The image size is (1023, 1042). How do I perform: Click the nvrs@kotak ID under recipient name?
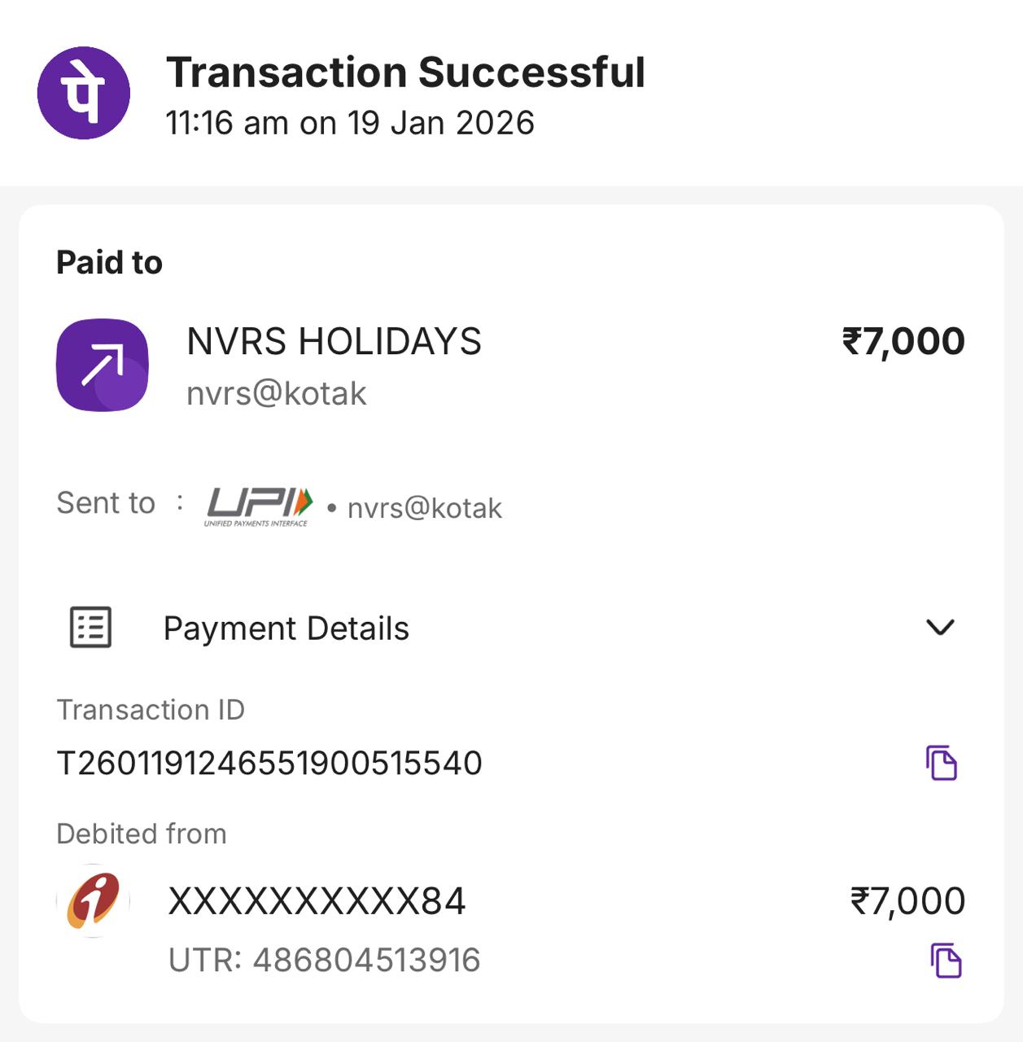click(277, 394)
